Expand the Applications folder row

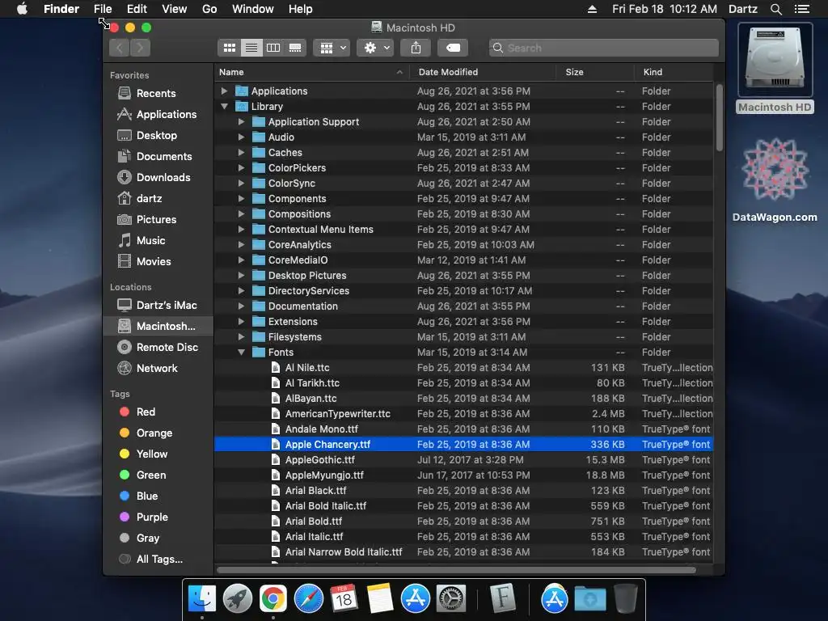click(225, 91)
